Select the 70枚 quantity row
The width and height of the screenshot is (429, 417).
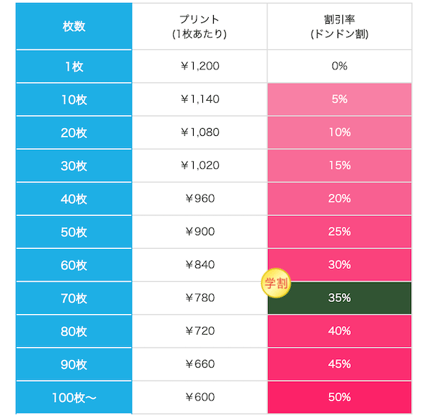coord(74,298)
